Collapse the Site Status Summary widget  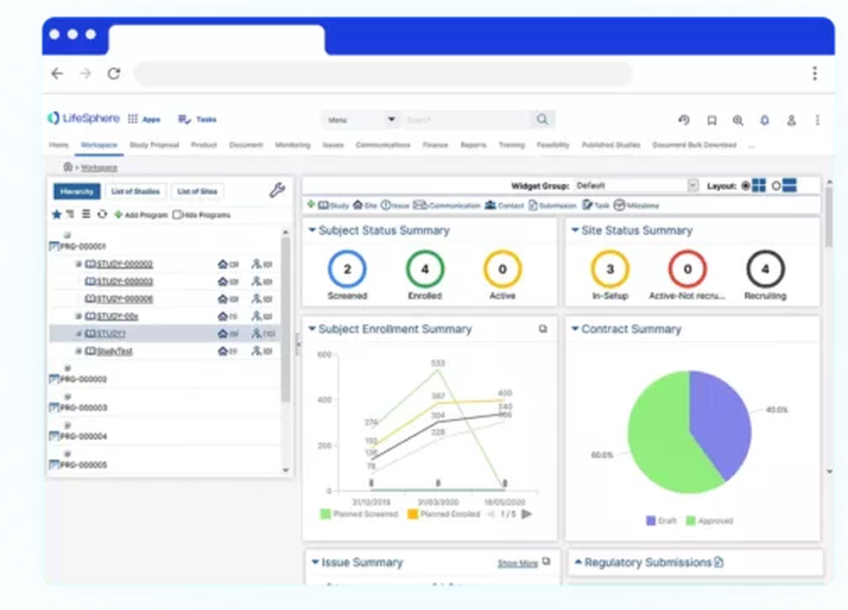[x=575, y=230]
